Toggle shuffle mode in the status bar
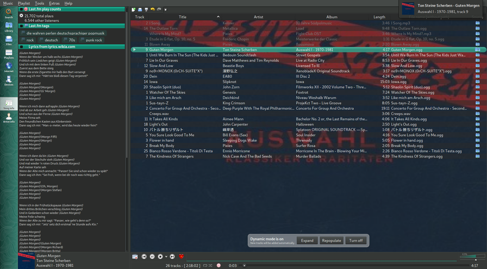Screen dimensions: 487x269 210,266
